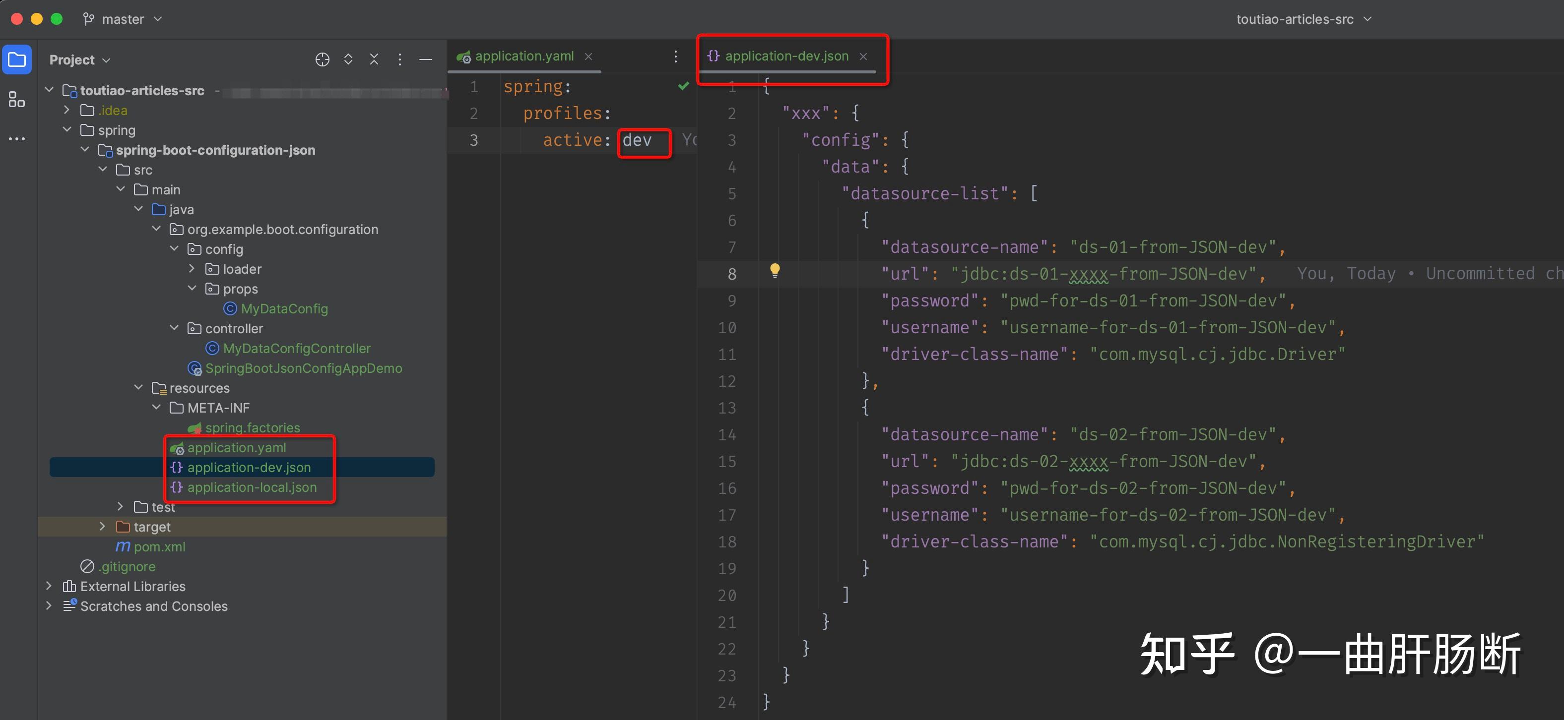Click Expand All icon in Project panel
This screenshot has width=1564, height=720.
tap(348, 60)
